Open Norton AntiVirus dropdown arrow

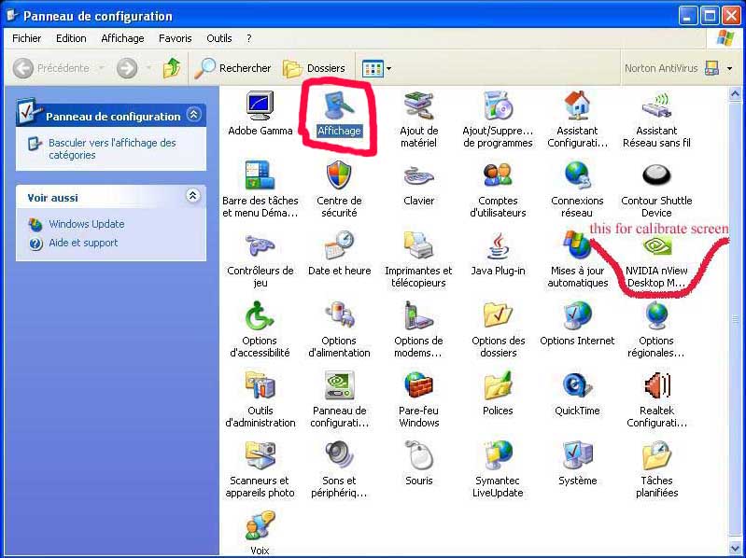[x=730, y=68]
